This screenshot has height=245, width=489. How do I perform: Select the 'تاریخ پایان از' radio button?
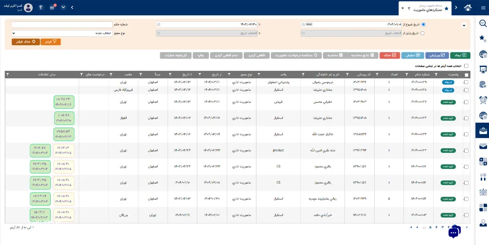pyautogui.click(x=423, y=33)
